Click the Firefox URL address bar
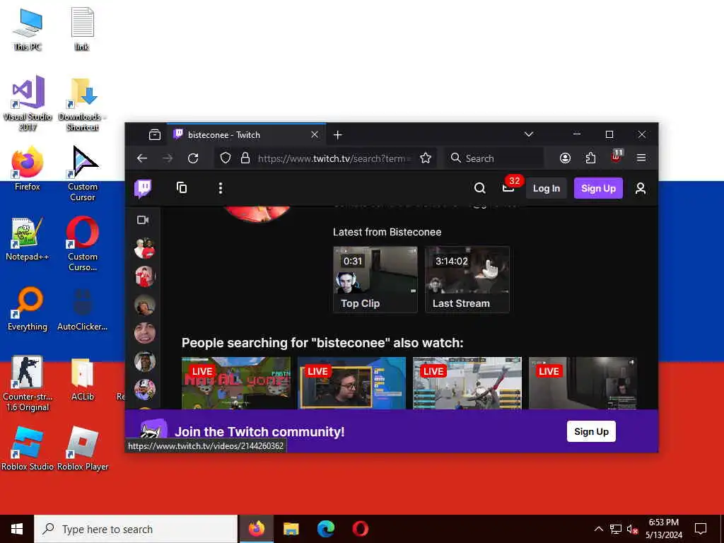The image size is (724, 543). coord(335,158)
